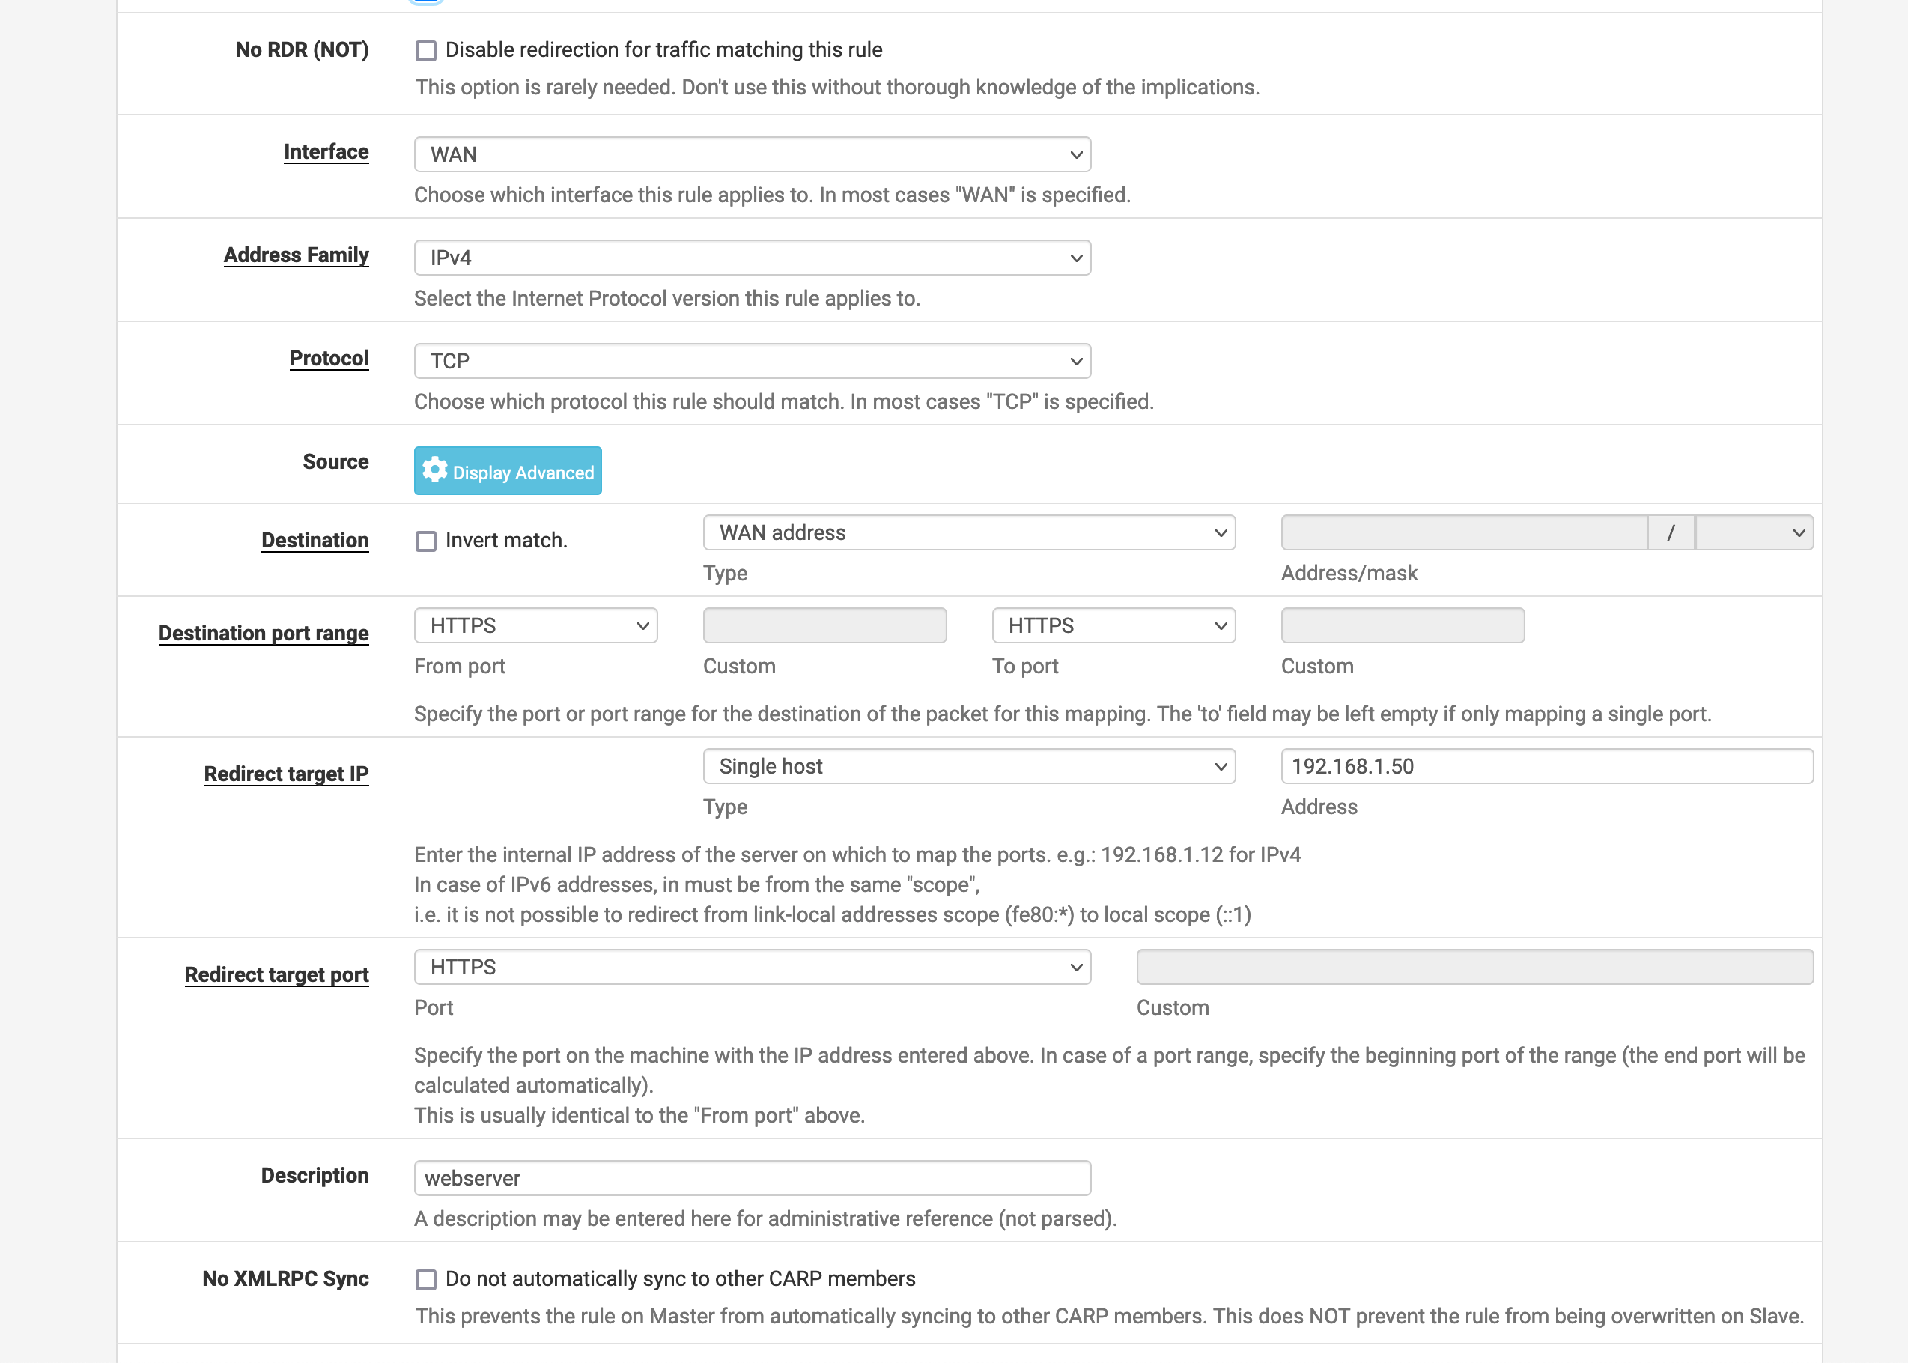The image size is (1908, 1363).
Task: Click the No RDR (NOT) label text
Action: [302, 50]
